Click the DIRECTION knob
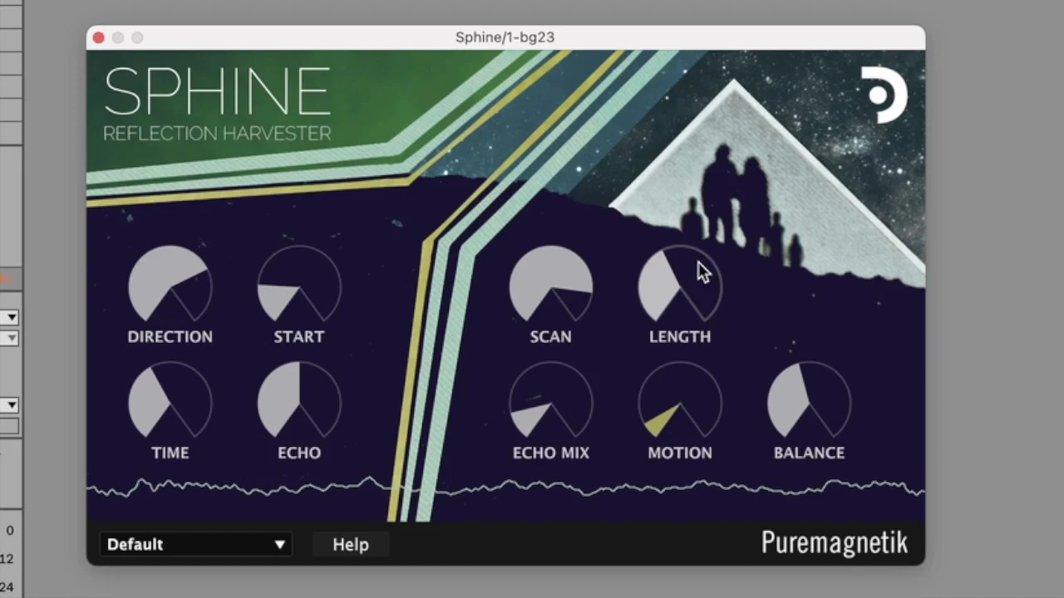Viewport: 1064px width, 598px height. 170,284
